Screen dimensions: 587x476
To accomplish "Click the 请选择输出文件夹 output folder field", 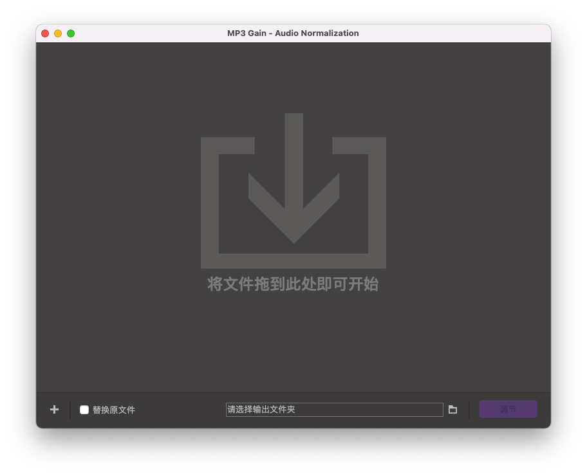I will coord(334,409).
